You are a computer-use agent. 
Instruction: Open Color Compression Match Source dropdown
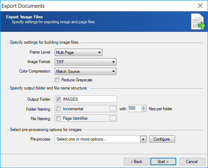pyautogui.click(x=85, y=71)
